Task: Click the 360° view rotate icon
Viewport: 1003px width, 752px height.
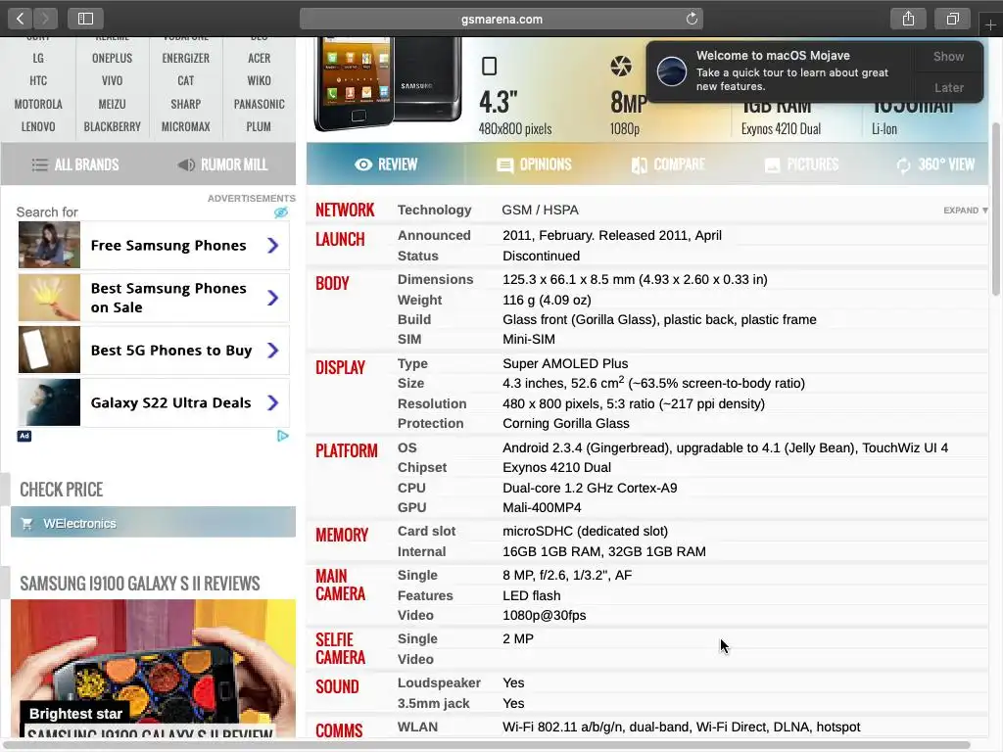Action: [x=903, y=165]
